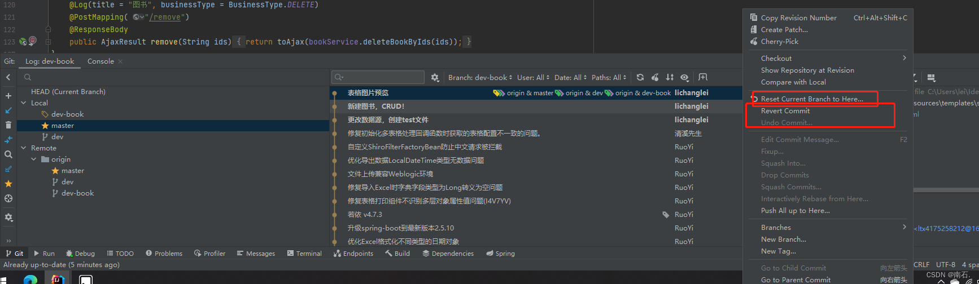979x284 pixels.
Task: Choose Revert Commit menu item
Action: (828, 111)
